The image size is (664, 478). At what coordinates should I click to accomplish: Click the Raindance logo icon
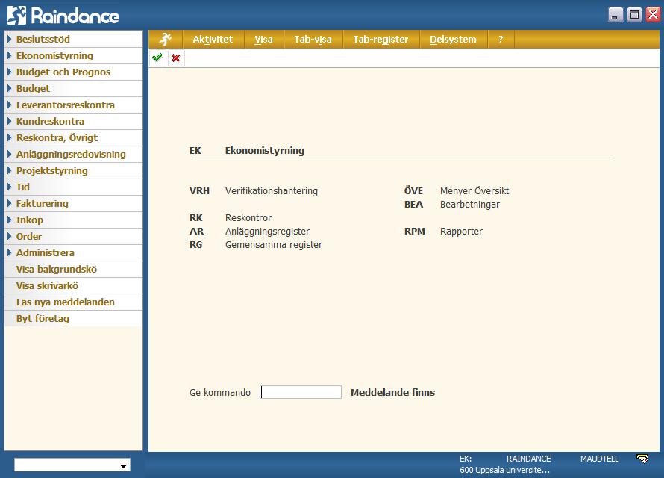(16, 15)
